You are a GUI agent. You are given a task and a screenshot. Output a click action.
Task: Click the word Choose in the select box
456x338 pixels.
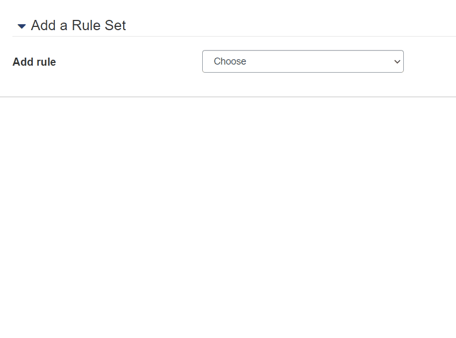(x=230, y=61)
